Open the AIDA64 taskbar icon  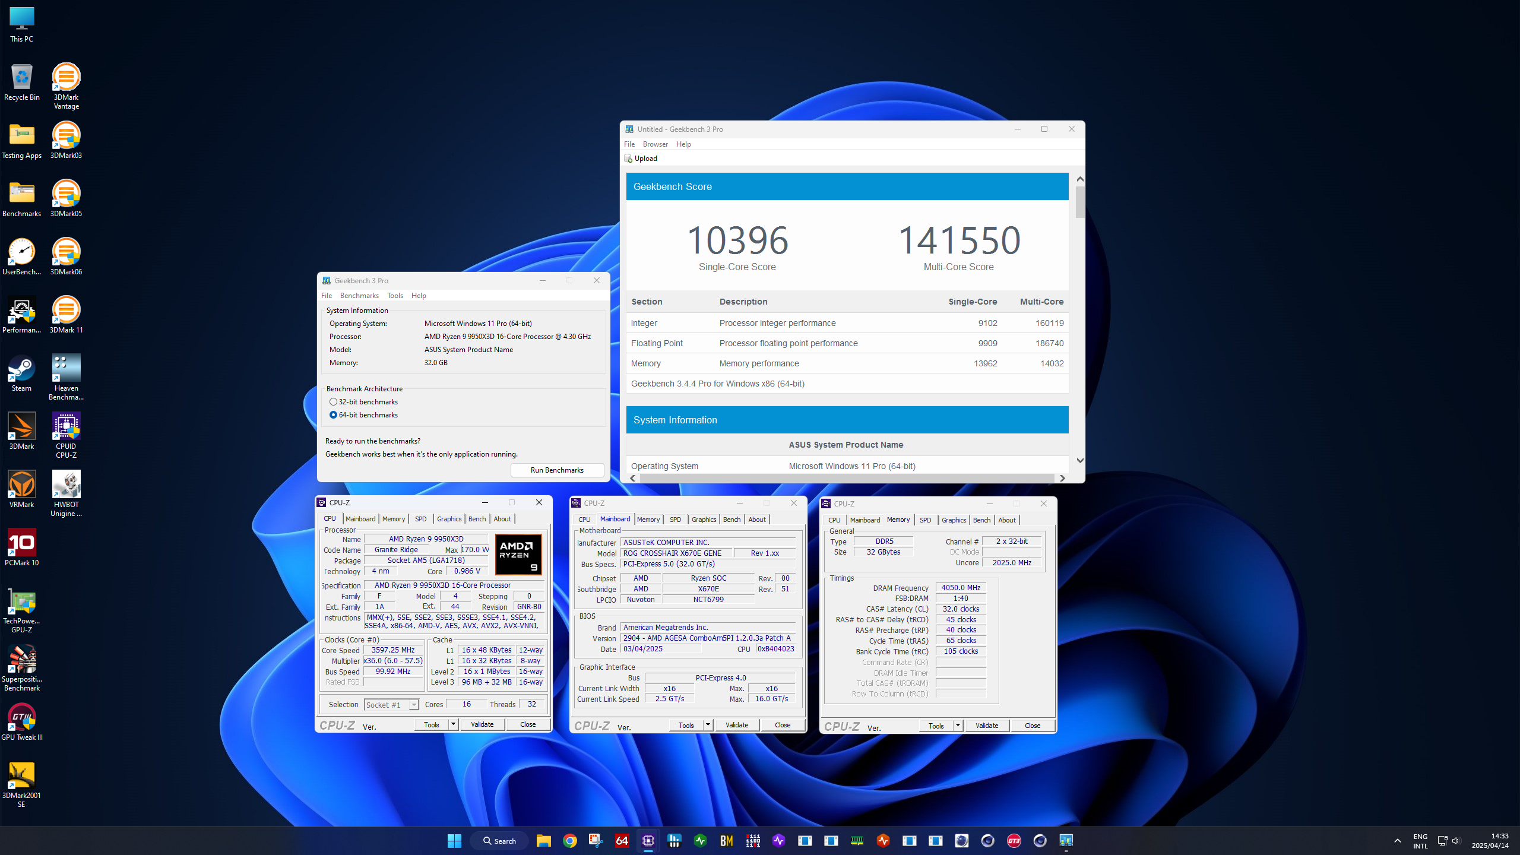tap(622, 841)
